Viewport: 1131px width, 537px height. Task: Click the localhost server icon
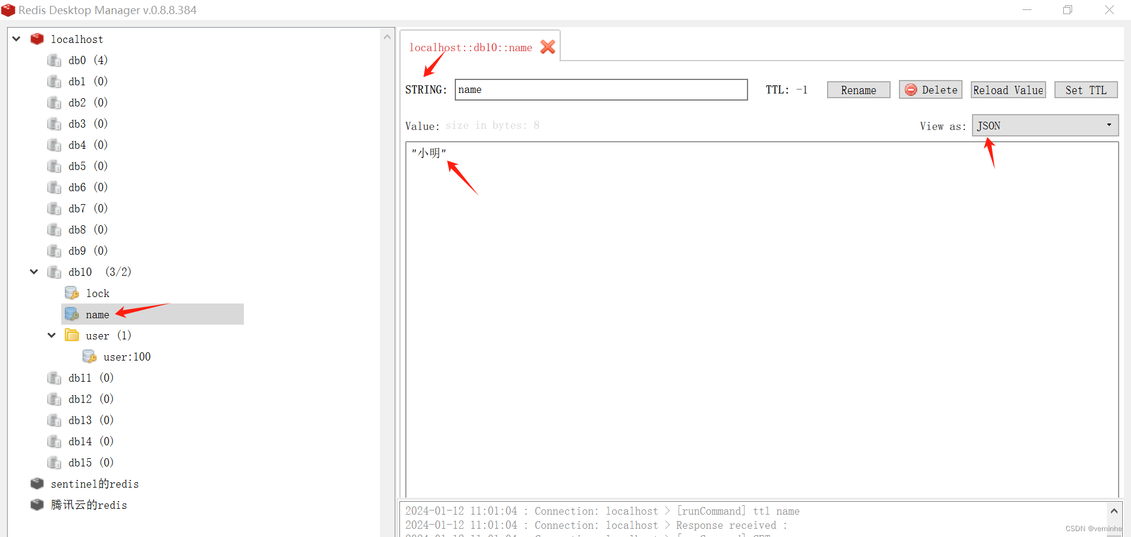pos(37,39)
